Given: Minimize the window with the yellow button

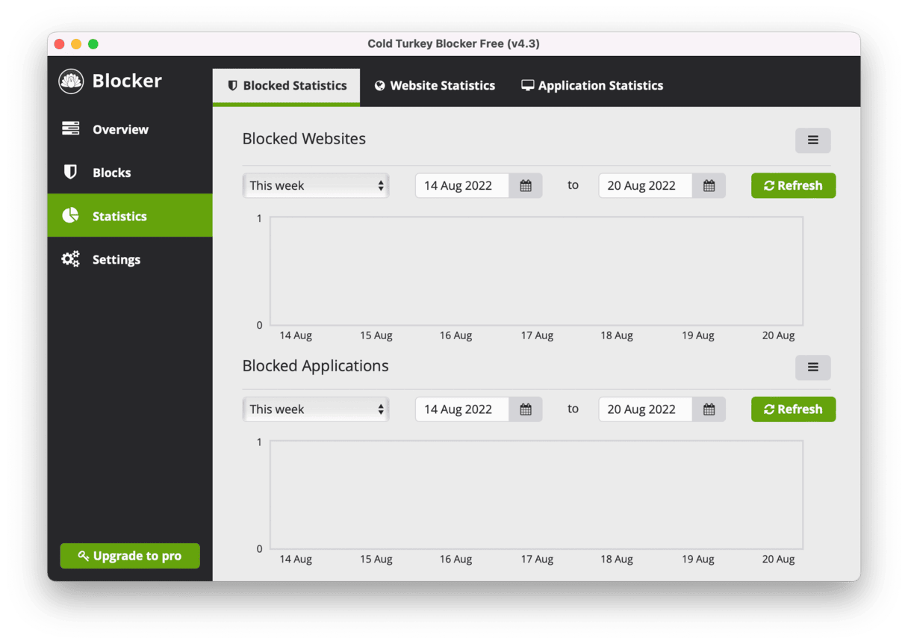Looking at the screenshot, I should pyautogui.click(x=76, y=44).
